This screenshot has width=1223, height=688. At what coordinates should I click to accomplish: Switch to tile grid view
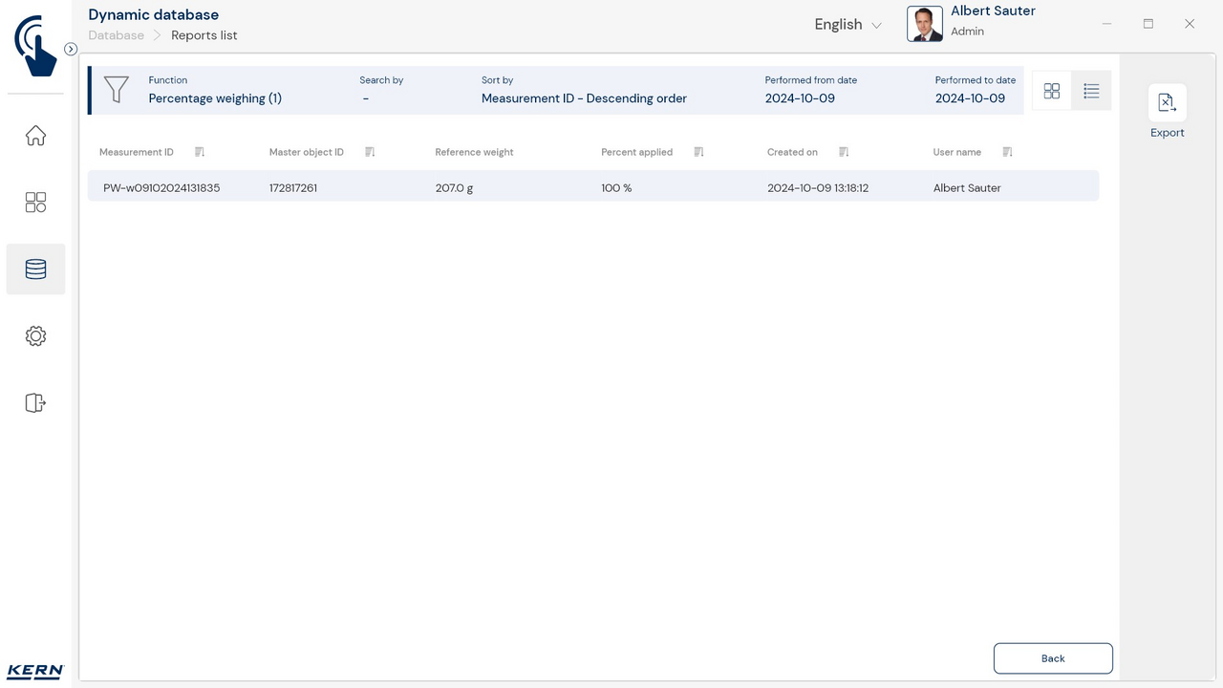[1052, 91]
